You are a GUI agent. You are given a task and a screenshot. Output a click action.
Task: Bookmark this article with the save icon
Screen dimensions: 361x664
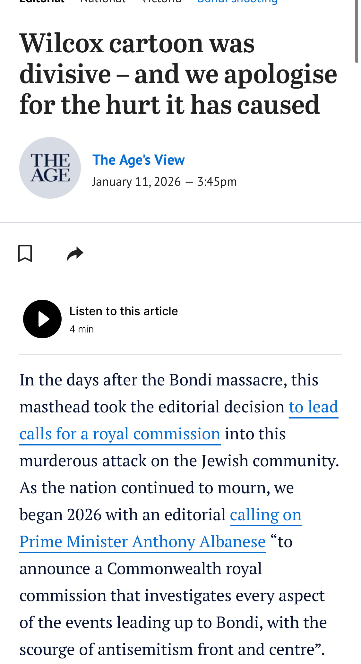click(x=25, y=254)
